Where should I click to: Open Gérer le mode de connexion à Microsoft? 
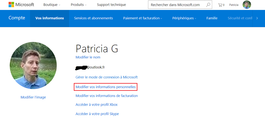coord(107,77)
